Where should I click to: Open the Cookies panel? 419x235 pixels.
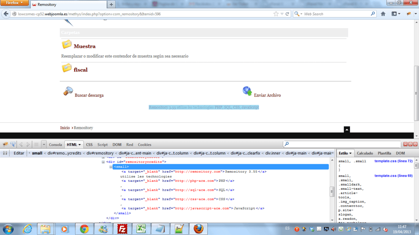pos(145,144)
